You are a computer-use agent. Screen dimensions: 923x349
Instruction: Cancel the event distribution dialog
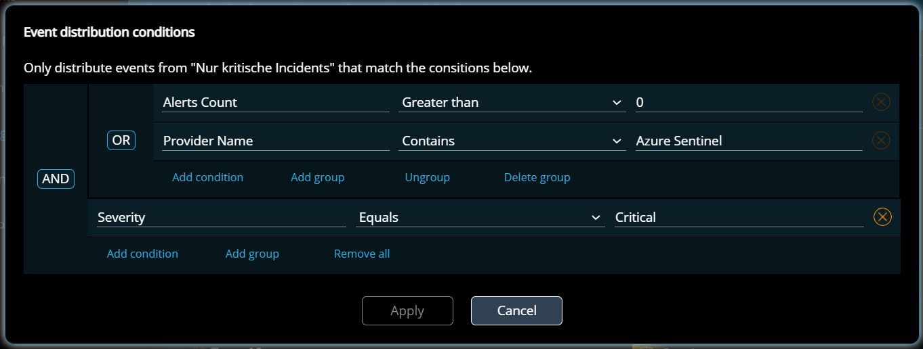516,310
